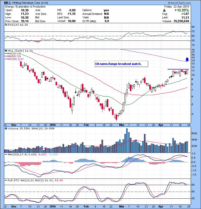Click the Whiting Petroleum Corp company name

tap(26, 3)
